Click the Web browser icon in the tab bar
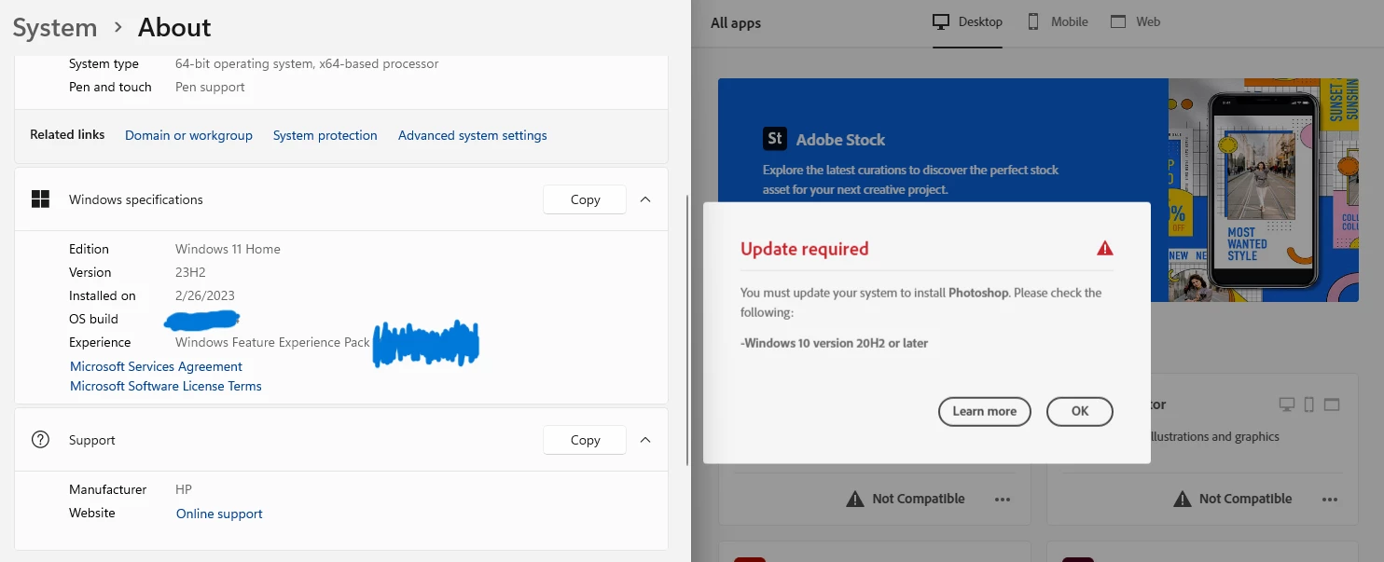Viewport: 1384px width, 562px height. pyautogui.click(x=1118, y=21)
